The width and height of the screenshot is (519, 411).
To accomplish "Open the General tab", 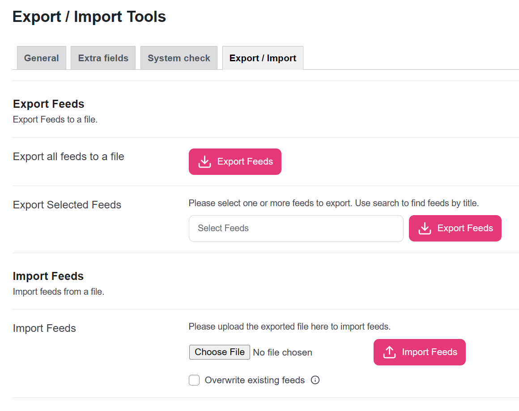I will point(41,58).
